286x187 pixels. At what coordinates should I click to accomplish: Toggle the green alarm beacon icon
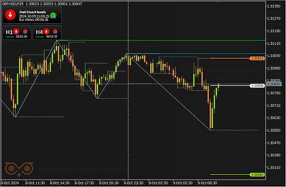(x=53, y=15)
